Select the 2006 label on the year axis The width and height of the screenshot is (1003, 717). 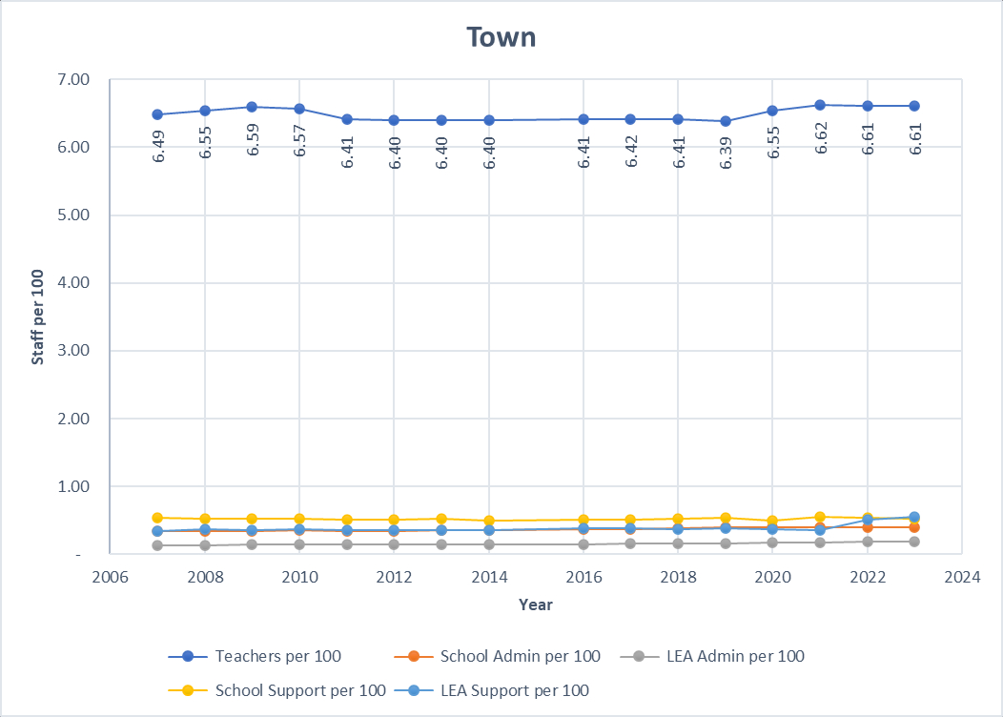tap(111, 578)
